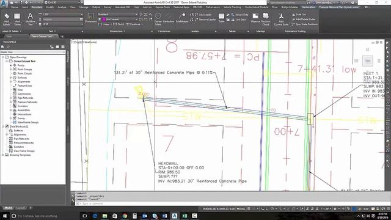Open the Home ribbon tab
391x220 pixels.
pos(15,7)
